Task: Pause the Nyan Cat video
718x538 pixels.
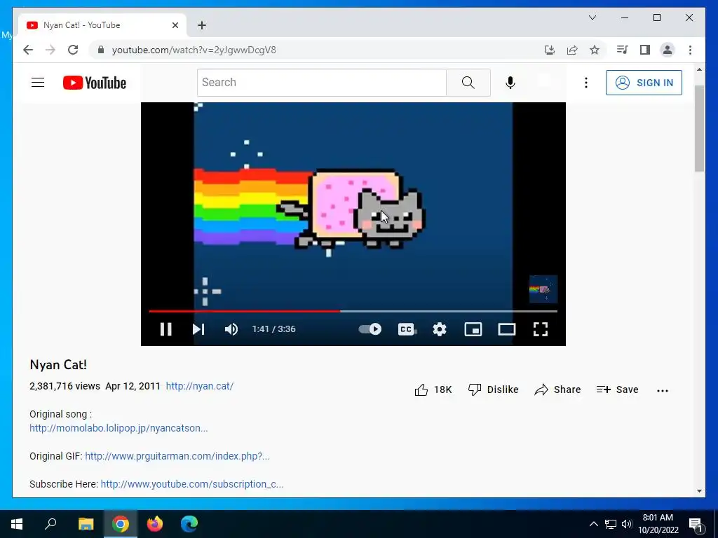Action: pyautogui.click(x=165, y=329)
